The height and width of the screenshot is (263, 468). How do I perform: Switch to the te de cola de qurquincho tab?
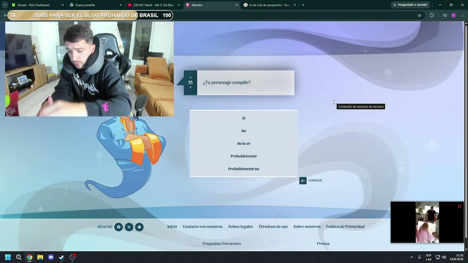(269, 5)
